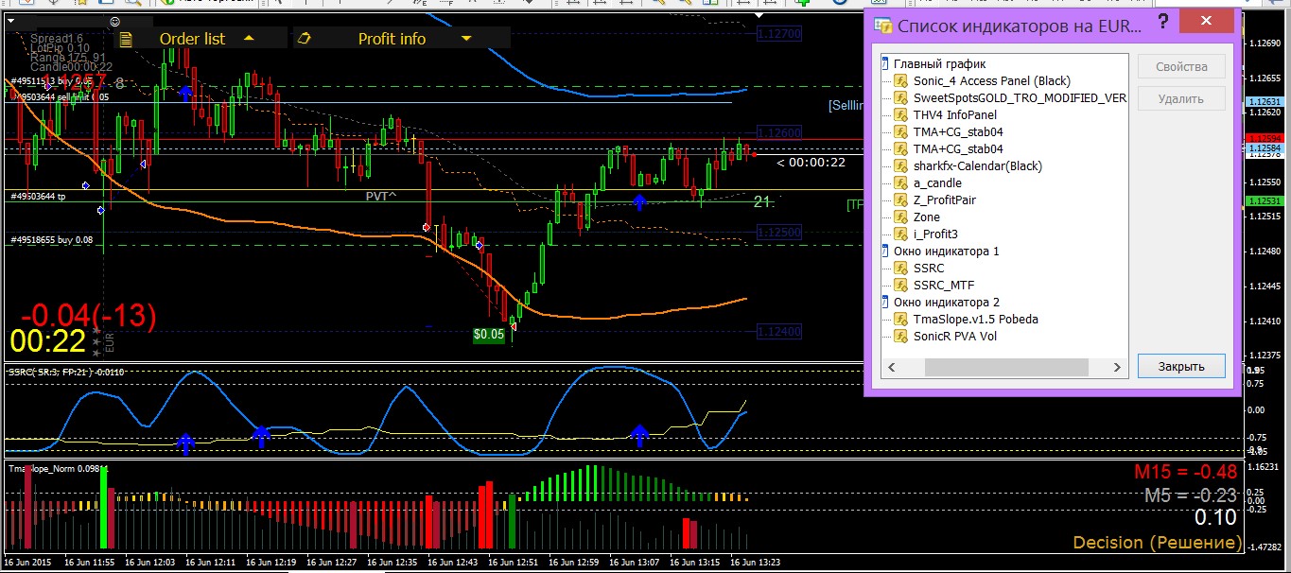The width and height of the screenshot is (1291, 573).
Task: Click the Profit info label
Action: (392, 39)
